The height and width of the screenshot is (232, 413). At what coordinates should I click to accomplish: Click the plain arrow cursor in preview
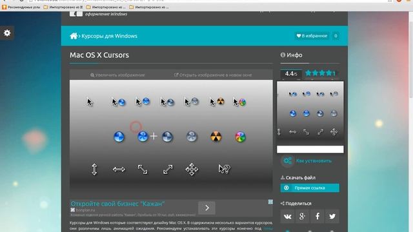pyautogui.click(x=90, y=102)
